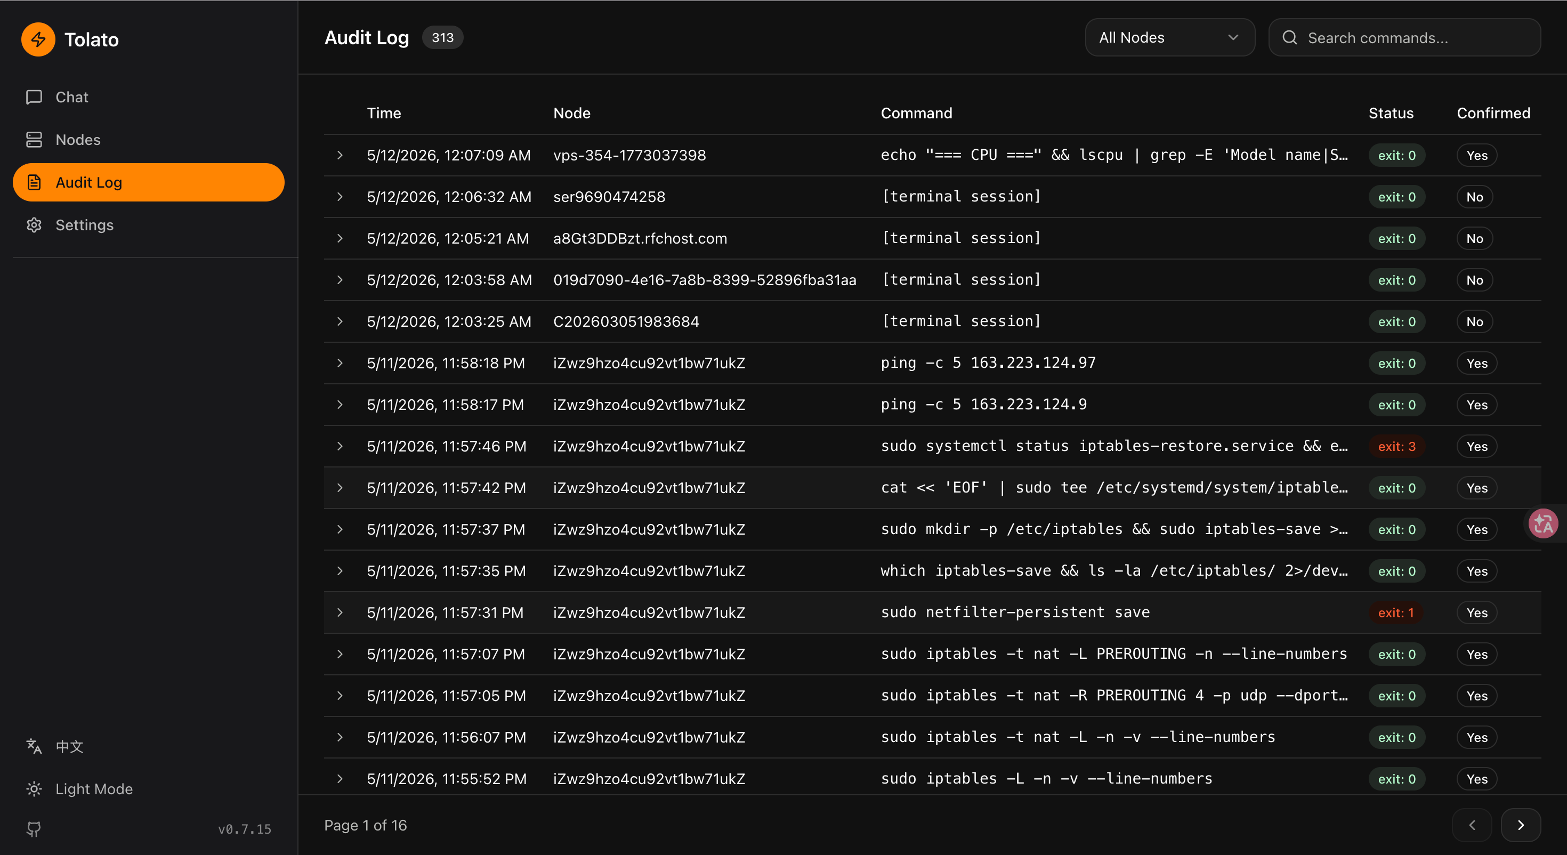Viewport: 1567px width, 855px height.
Task: Go to the Nodes page
Action: 148,140
